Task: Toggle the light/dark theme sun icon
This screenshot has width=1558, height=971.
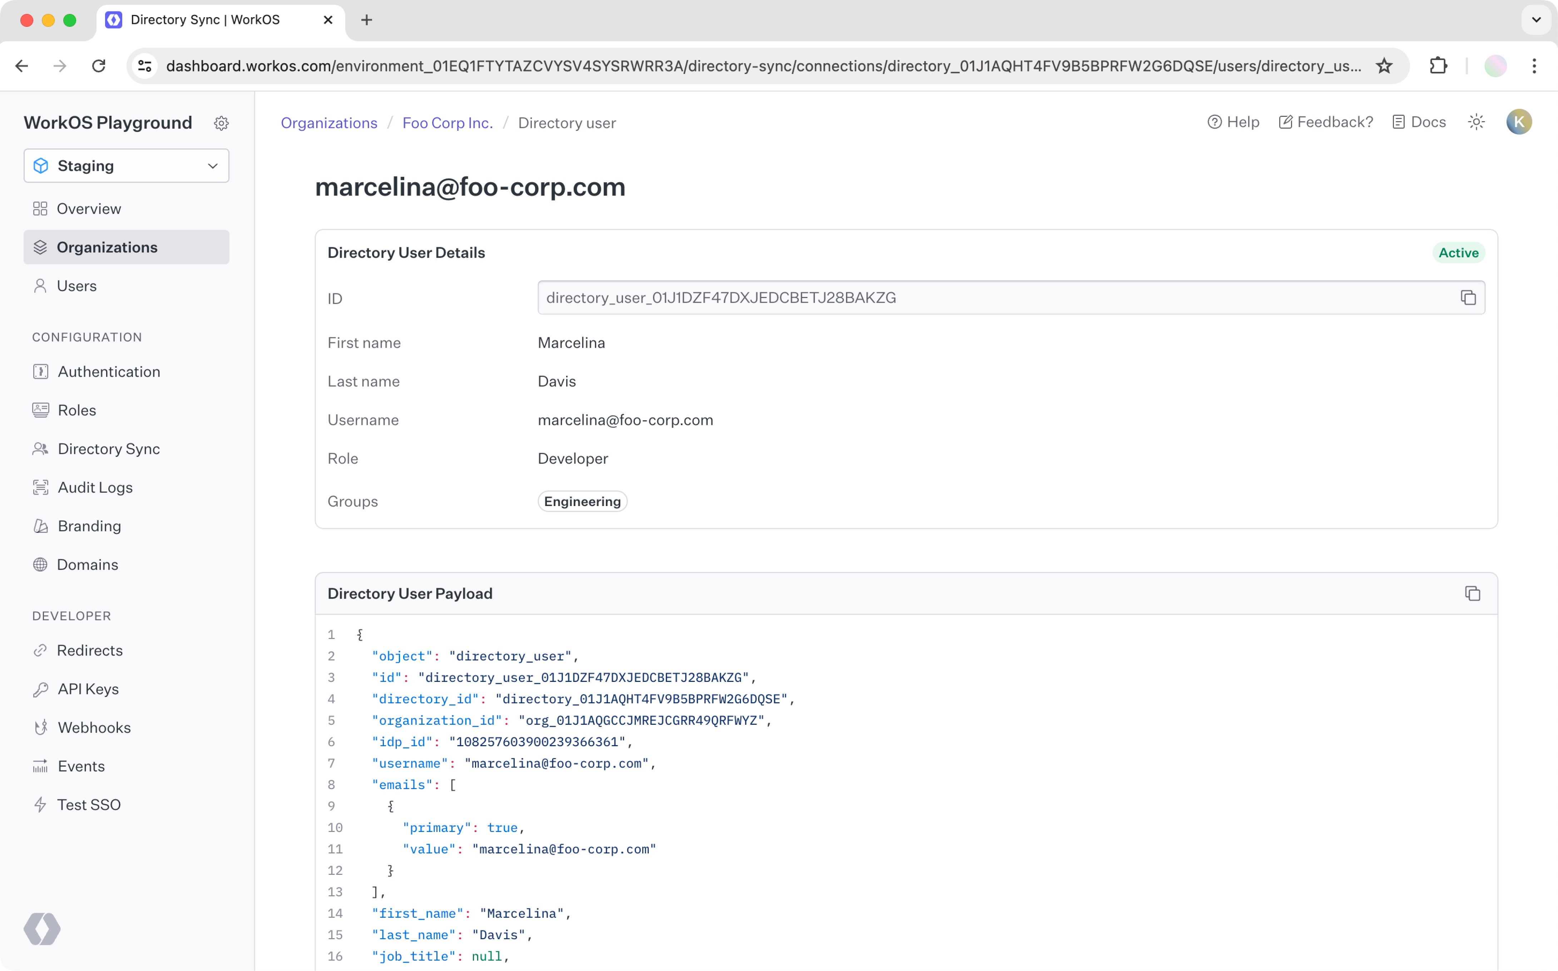Action: pyautogui.click(x=1477, y=122)
